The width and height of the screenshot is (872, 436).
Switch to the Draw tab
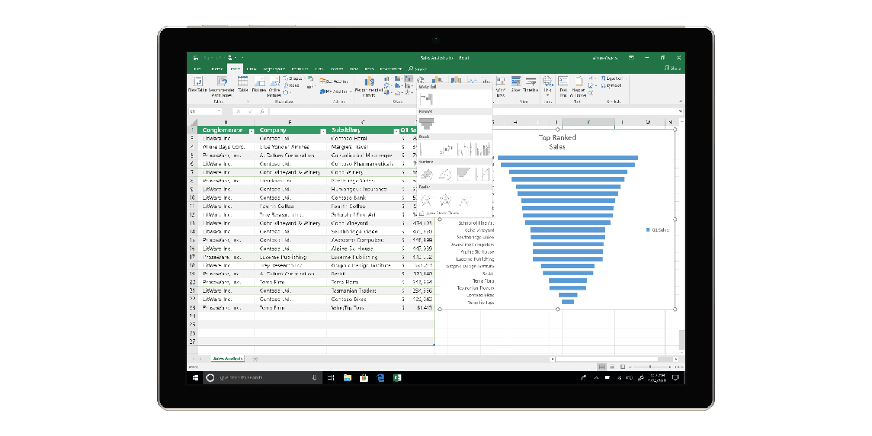(x=251, y=68)
